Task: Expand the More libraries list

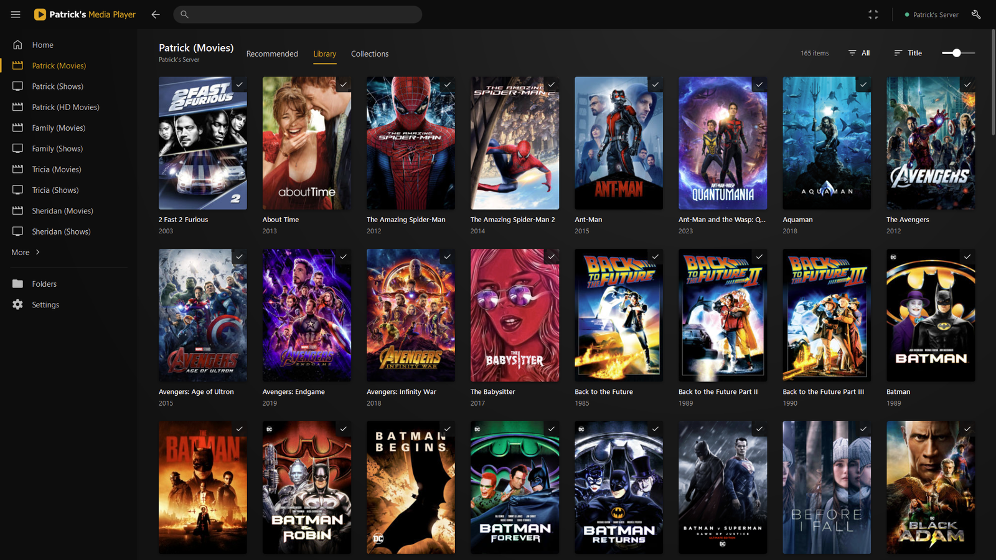Action: [x=26, y=252]
